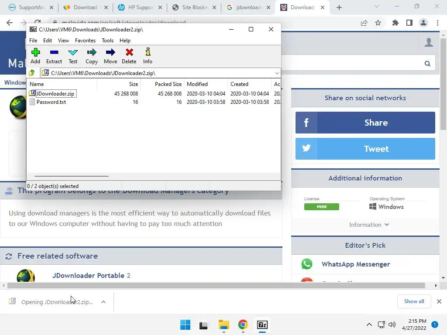This screenshot has height=335, width=447.
Task: Expand the Information section
Action: point(369,225)
